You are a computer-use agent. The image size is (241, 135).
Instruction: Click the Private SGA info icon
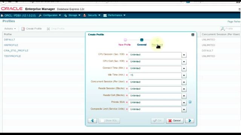point(190,102)
